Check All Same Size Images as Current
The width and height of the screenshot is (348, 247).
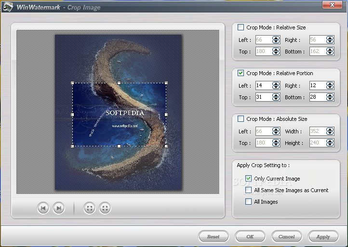click(249, 190)
